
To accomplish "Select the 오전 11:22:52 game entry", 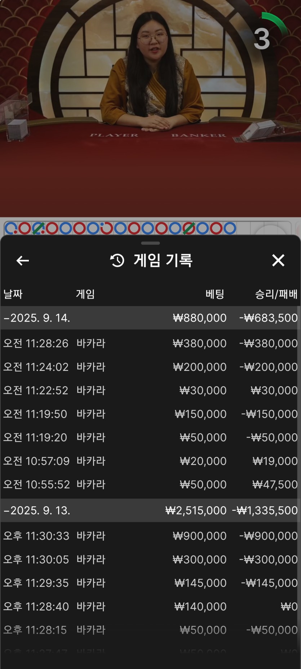I will (150, 390).
